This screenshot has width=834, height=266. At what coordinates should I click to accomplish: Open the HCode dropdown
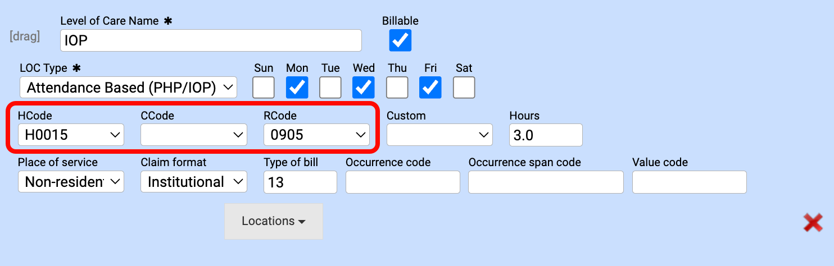tap(71, 135)
